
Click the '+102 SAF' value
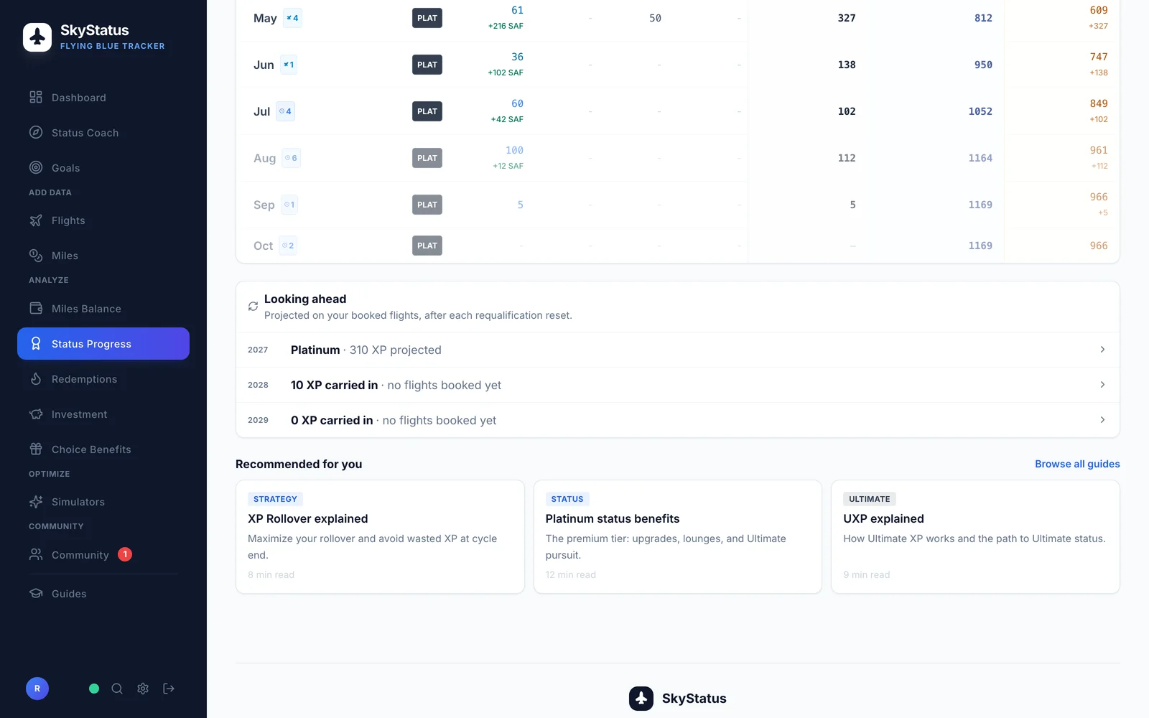tap(506, 73)
